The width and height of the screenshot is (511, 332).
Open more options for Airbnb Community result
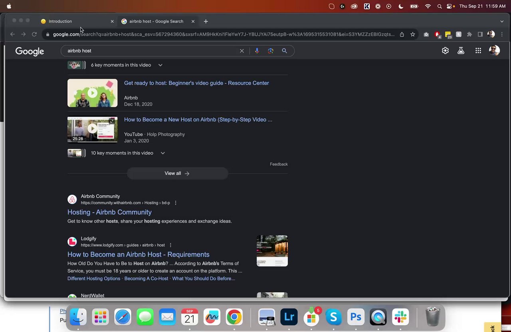pyautogui.click(x=176, y=203)
